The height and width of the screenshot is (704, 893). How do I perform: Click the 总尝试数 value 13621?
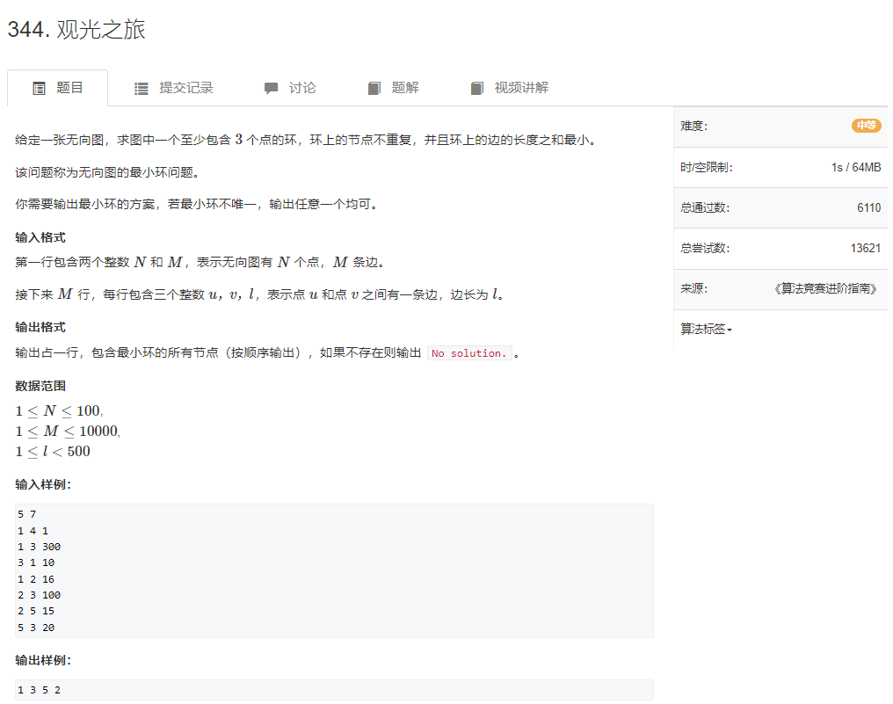pyautogui.click(x=865, y=248)
